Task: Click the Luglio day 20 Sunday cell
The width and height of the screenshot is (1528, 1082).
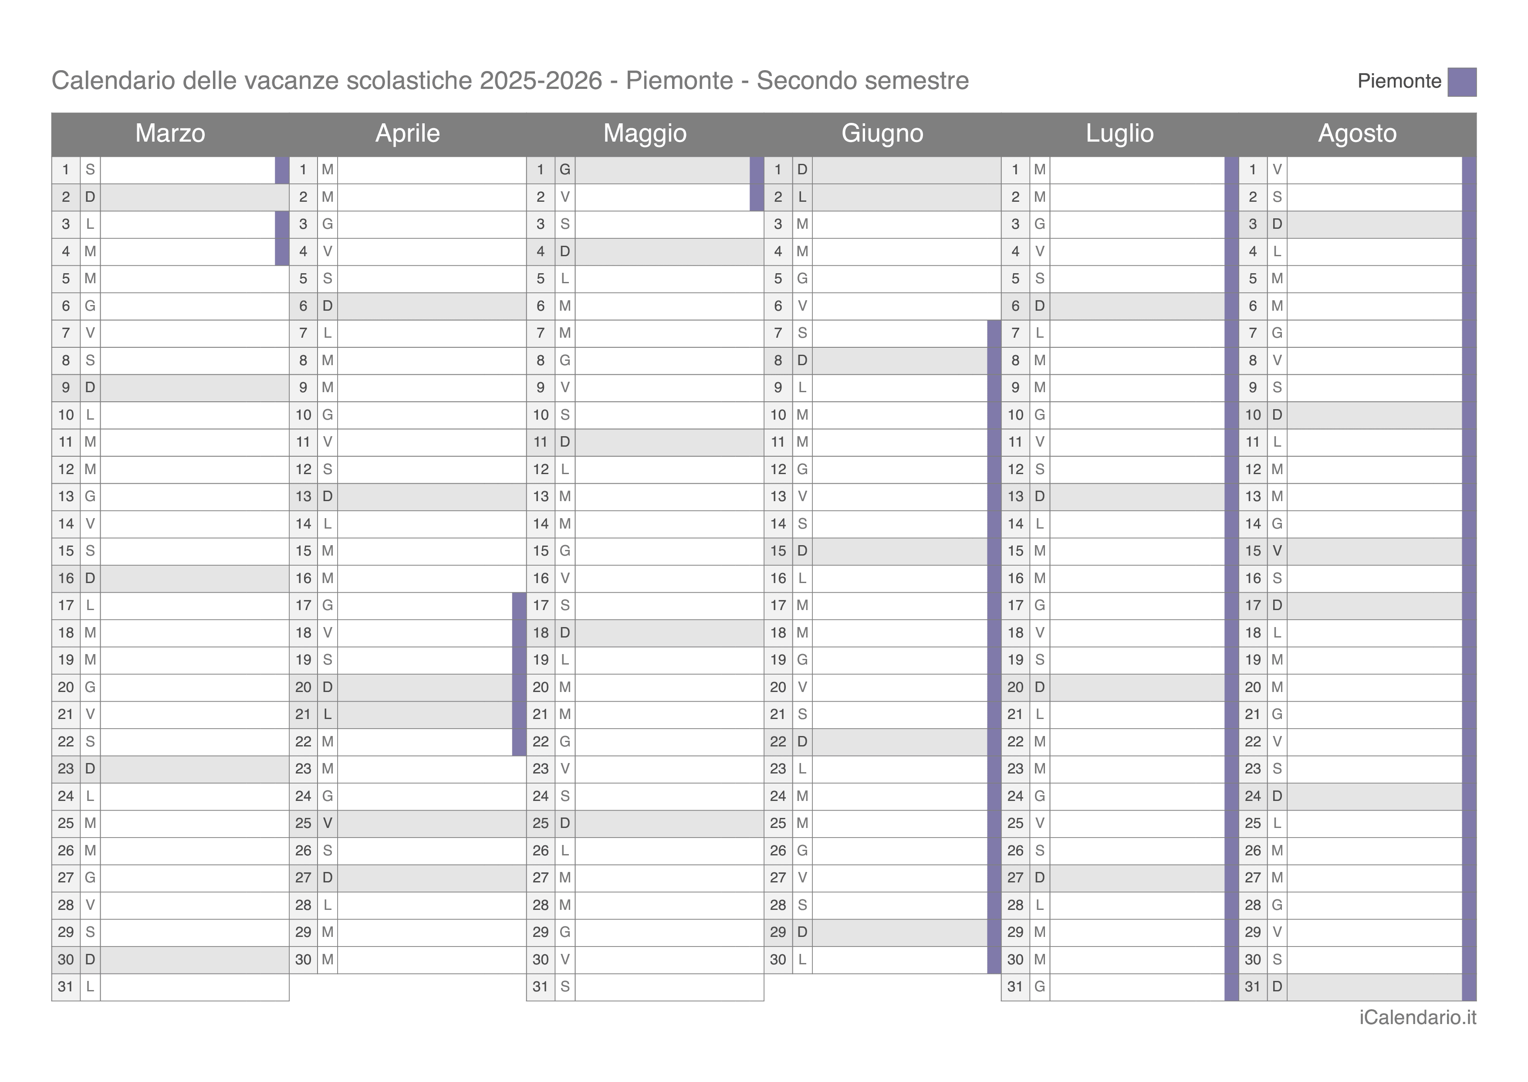Action: [x=1120, y=688]
